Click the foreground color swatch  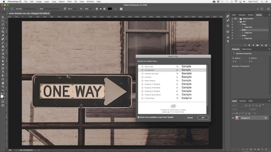point(2,96)
